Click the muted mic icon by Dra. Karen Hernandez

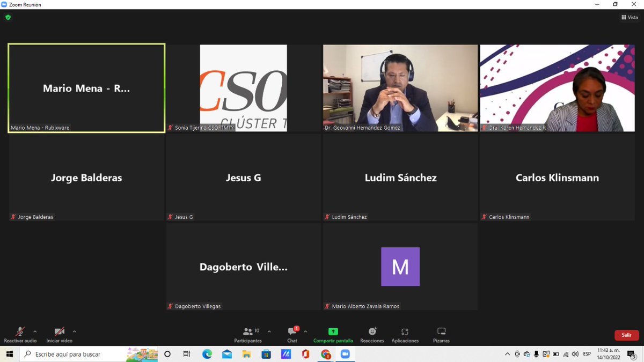pyautogui.click(x=485, y=128)
